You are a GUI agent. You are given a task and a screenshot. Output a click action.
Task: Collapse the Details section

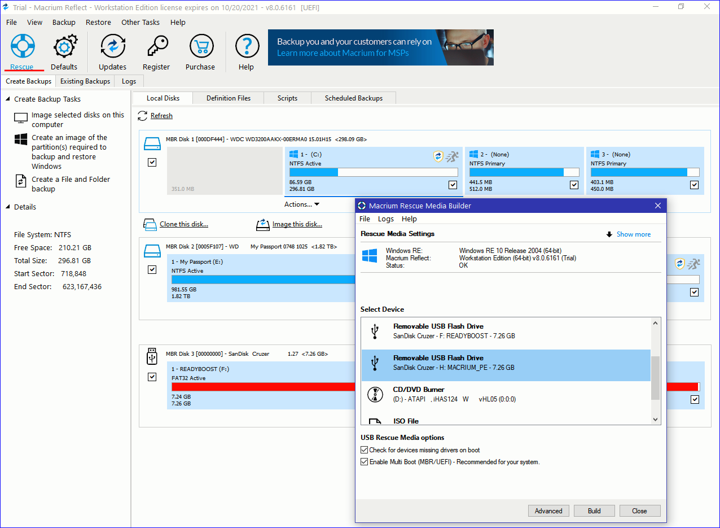8,207
